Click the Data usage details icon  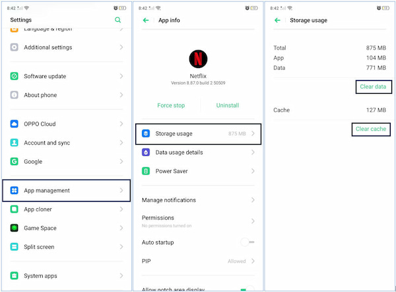[147, 153]
